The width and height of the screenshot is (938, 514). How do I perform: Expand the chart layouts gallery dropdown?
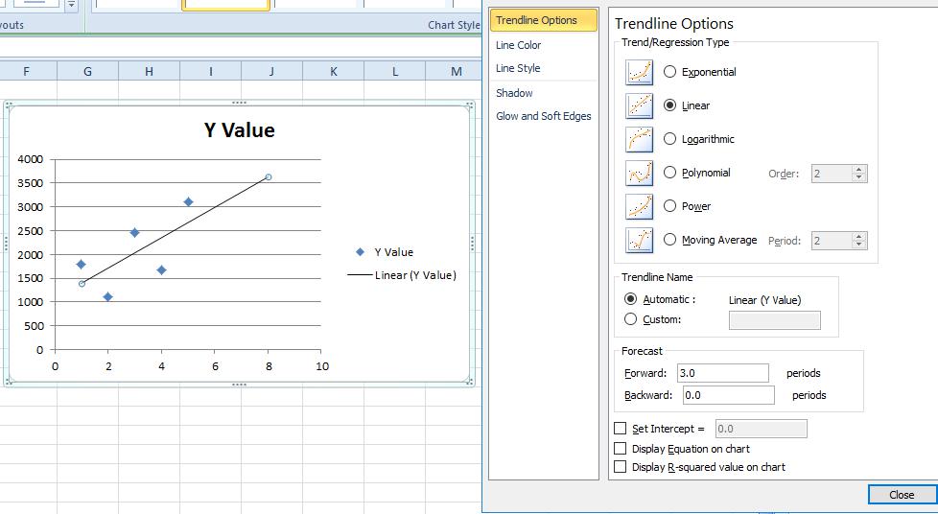pyautogui.click(x=72, y=6)
